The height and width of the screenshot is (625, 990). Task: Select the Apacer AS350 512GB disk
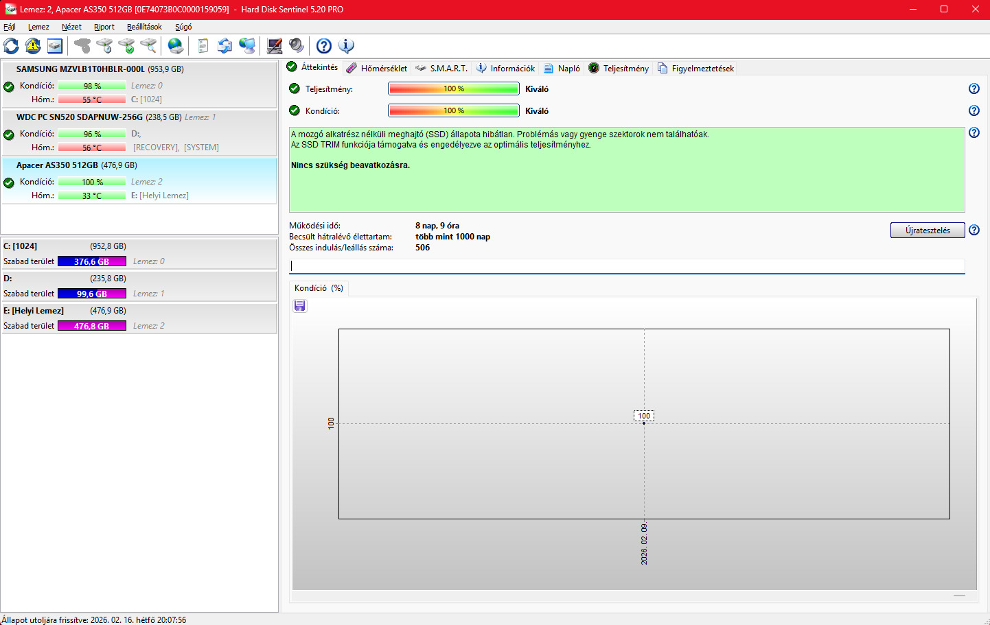[139, 180]
